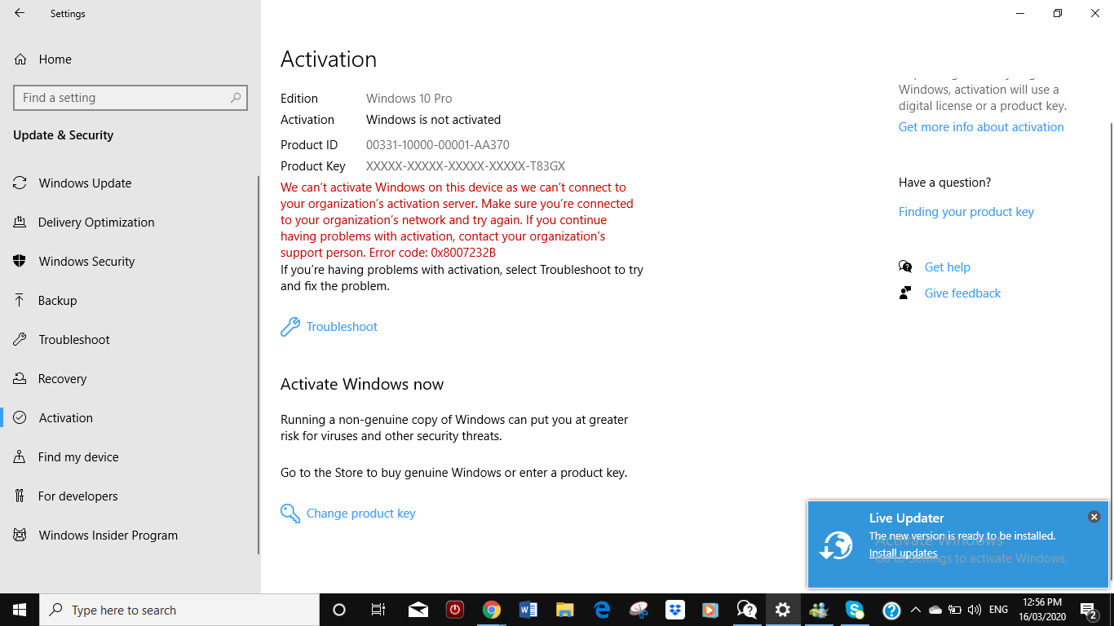
Task: Select the Delivery Optimization icon in sidebar
Action: (20, 223)
